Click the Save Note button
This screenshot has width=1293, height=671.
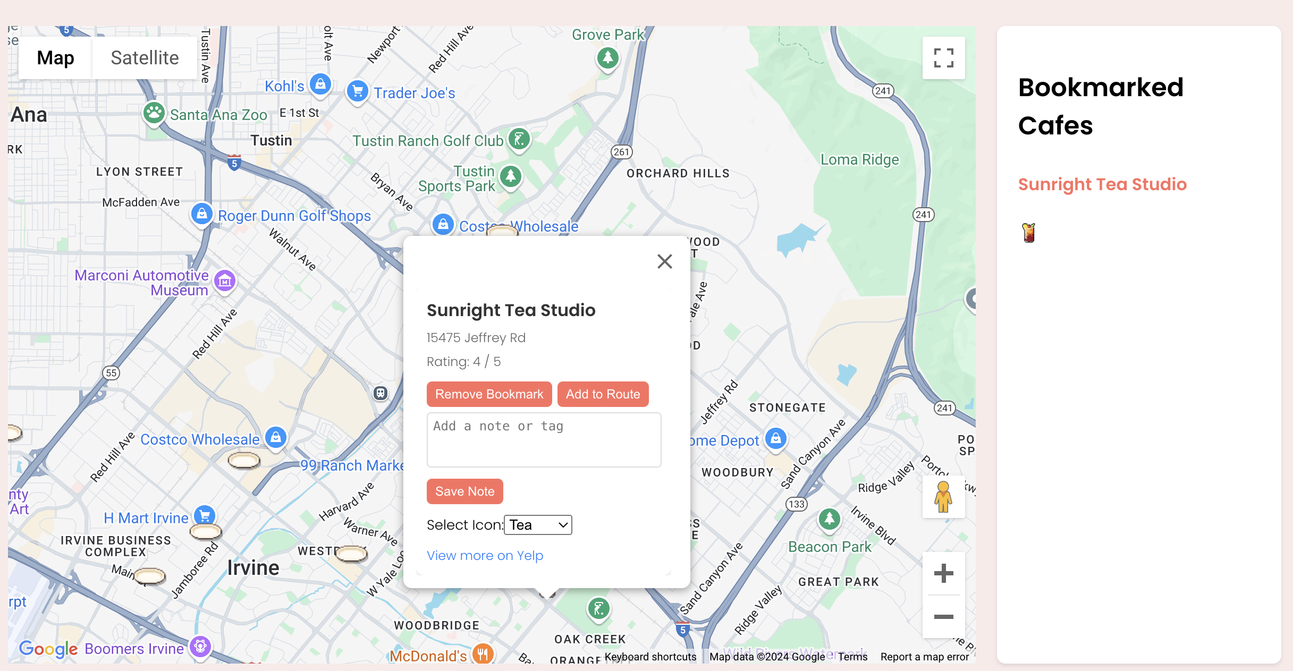[x=464, y=491]
